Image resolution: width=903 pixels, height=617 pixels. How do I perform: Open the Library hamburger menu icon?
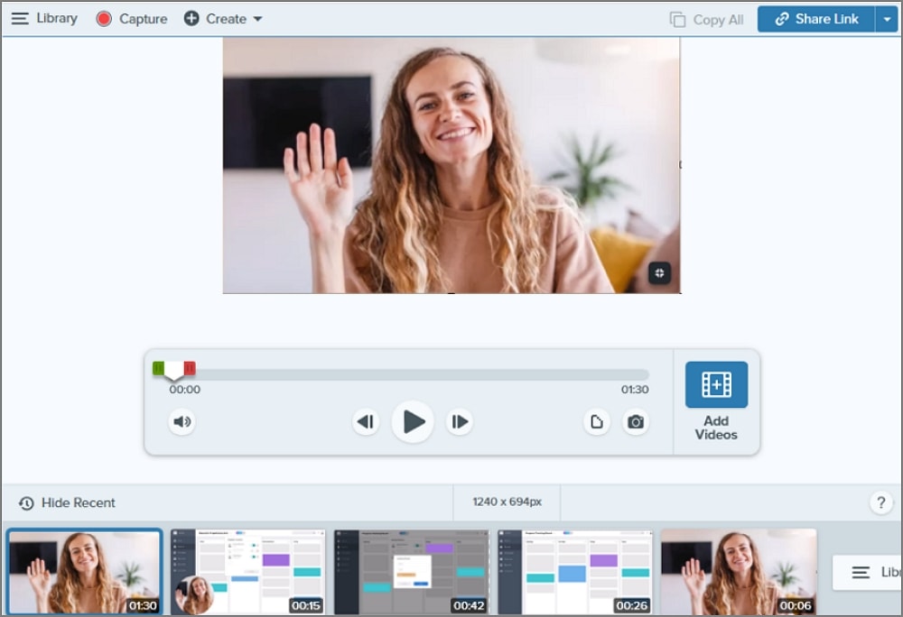pos(20,18)
